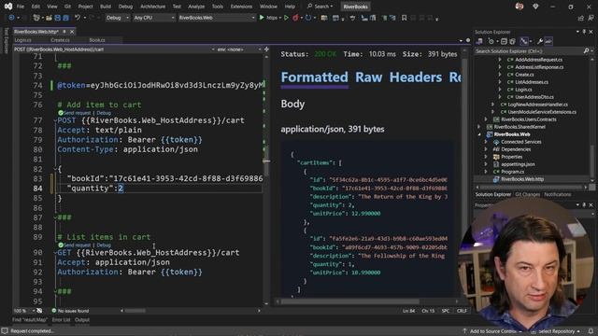Switch to the Headers response tab
Viewport: 598px width, 336px height.
415,77
